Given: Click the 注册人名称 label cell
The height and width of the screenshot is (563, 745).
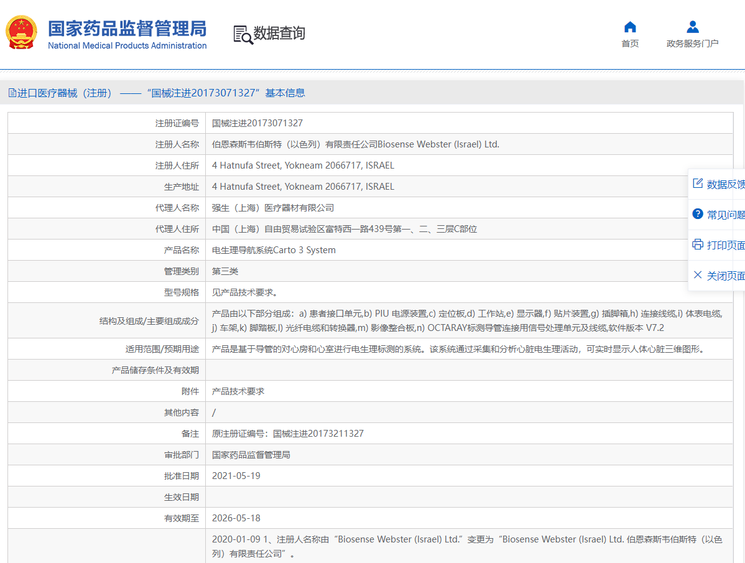Looking at the screenshot, I should 106,144.
